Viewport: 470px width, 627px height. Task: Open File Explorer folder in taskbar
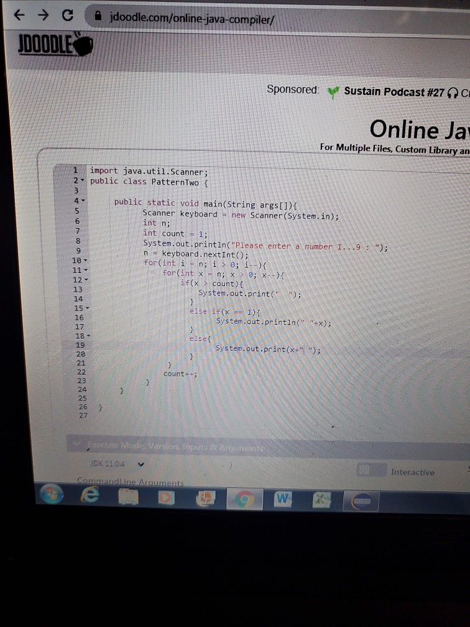(x=128, y=496)
